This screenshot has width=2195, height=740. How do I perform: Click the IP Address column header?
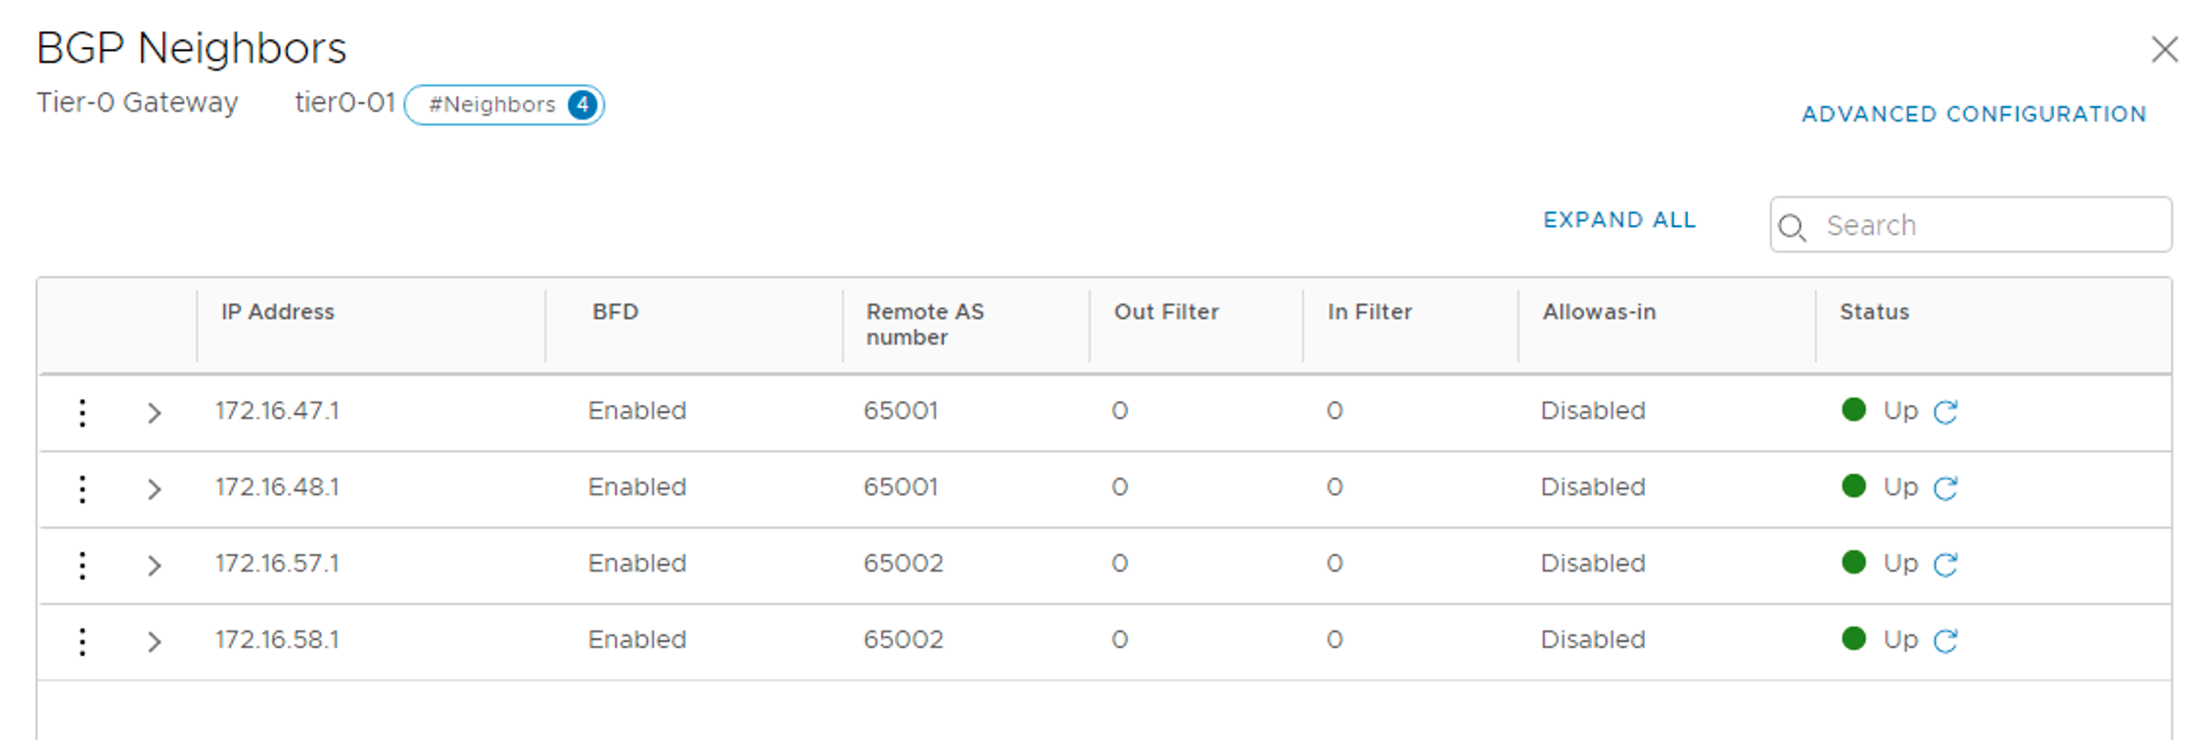point(278,312)
